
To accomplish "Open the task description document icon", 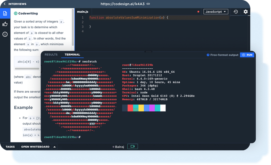I will click(5, 13).
